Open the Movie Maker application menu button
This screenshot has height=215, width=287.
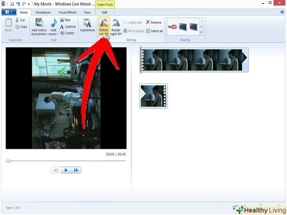(x=9, y=12)
